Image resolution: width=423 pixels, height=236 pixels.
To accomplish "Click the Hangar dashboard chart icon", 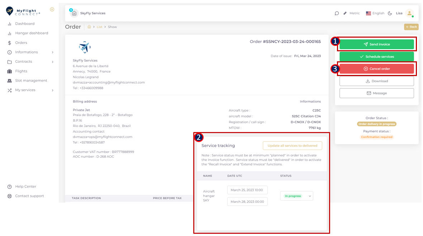I will coord(9,33).
